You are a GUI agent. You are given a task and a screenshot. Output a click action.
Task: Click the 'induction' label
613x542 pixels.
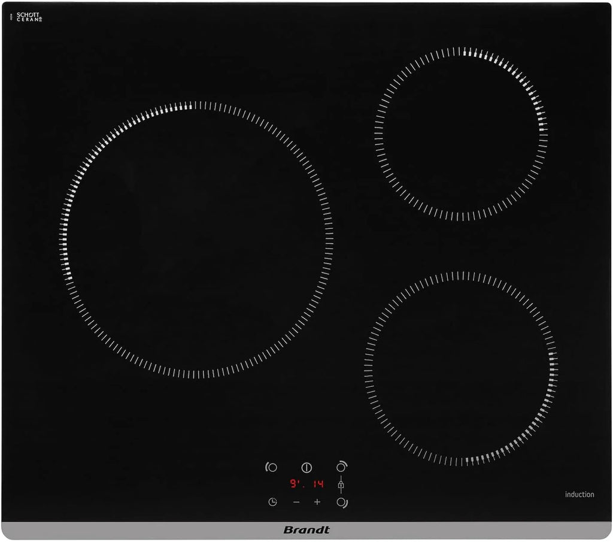pyautogui.click(x=579, y=494)
